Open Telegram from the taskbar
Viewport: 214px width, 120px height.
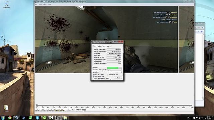coord(37,118)
